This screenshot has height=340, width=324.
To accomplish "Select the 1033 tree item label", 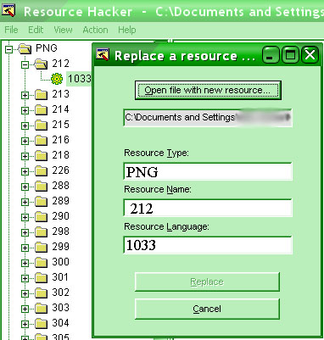I will pos(79,79).
